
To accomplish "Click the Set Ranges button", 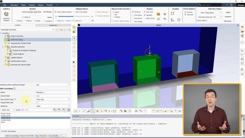I will pyautogui.click(x=47, y=12).
